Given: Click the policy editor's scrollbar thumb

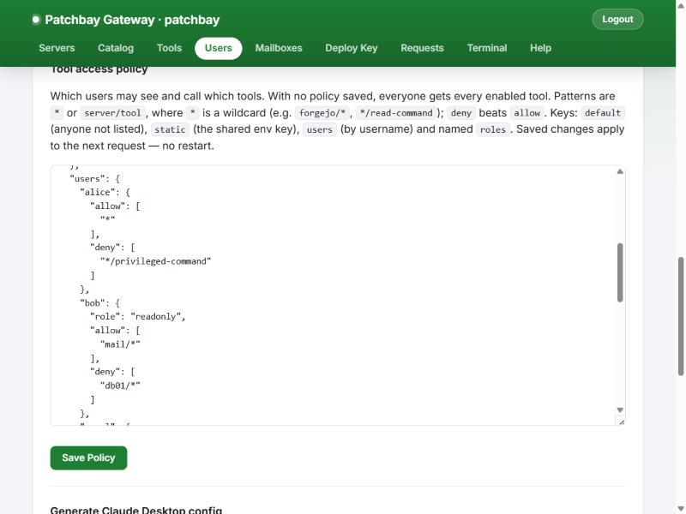Looking at the screenshot, I should (620, 272).
